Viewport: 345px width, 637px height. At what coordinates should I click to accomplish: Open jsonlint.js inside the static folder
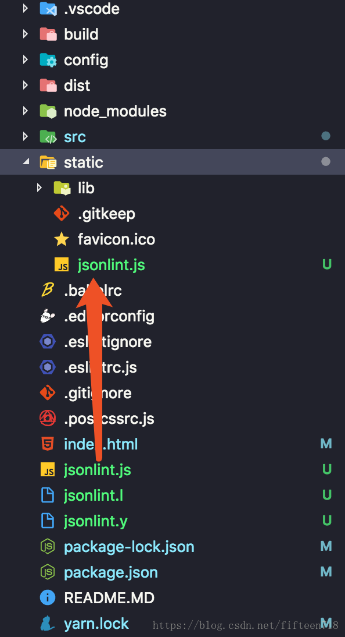pyautogui.click(x=111, y=265)
